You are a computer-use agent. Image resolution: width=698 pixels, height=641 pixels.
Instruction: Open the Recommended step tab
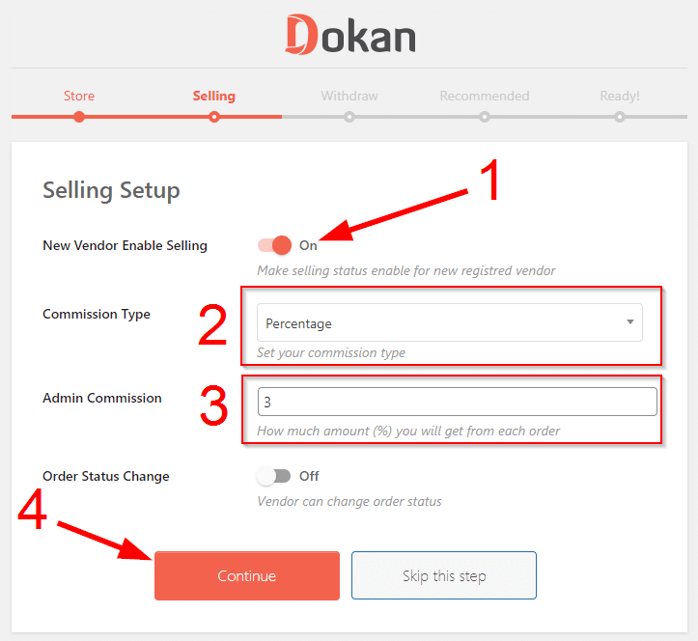click(485, 96)
